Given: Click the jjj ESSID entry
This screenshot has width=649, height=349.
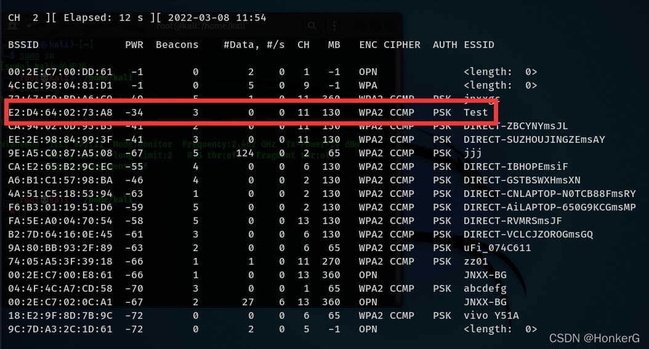Looking at the screenshot, I should (473, 153).
